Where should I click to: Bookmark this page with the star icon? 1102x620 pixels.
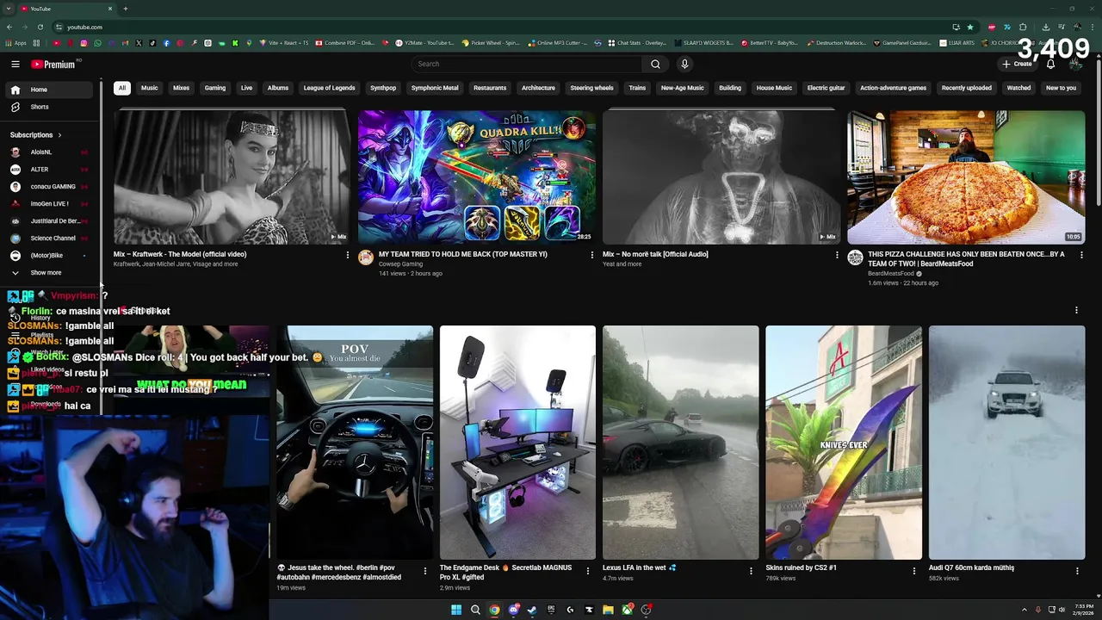click(x=970, y=27)
